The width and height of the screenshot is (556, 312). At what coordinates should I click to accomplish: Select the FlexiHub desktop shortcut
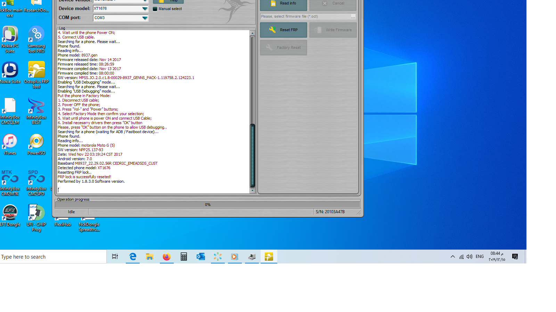point(63,222)
